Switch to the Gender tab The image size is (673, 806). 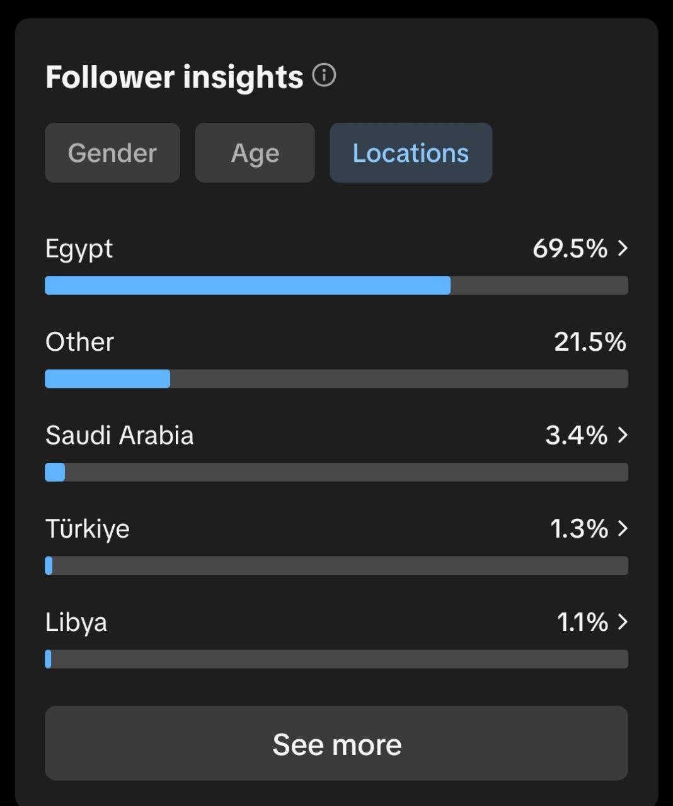[x=112, y=153]
